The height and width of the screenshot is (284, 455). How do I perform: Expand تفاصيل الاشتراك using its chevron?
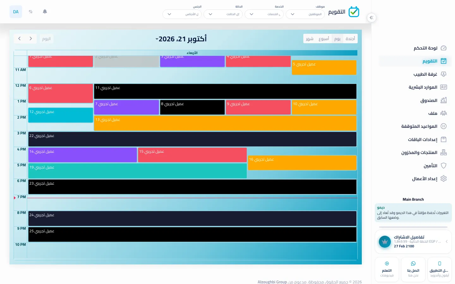pos(446,241)
